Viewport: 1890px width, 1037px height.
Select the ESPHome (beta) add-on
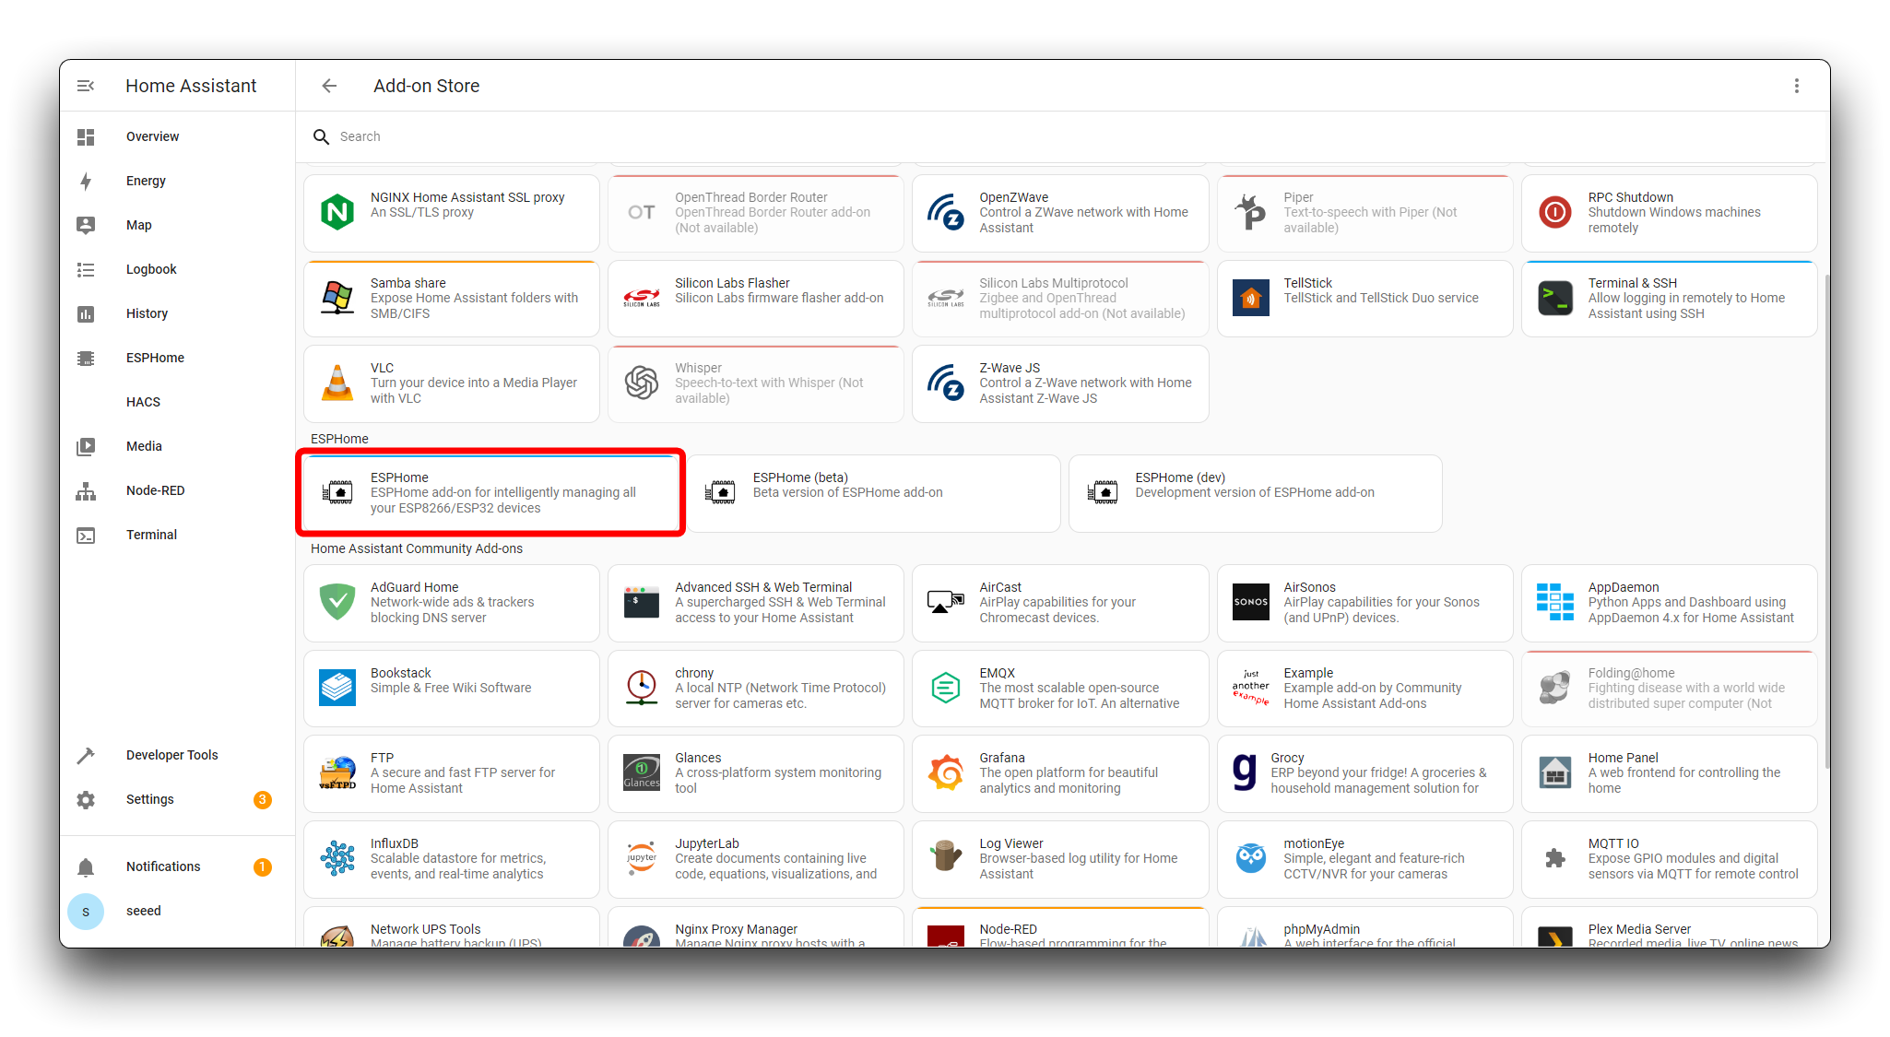[x=873, y=493]
